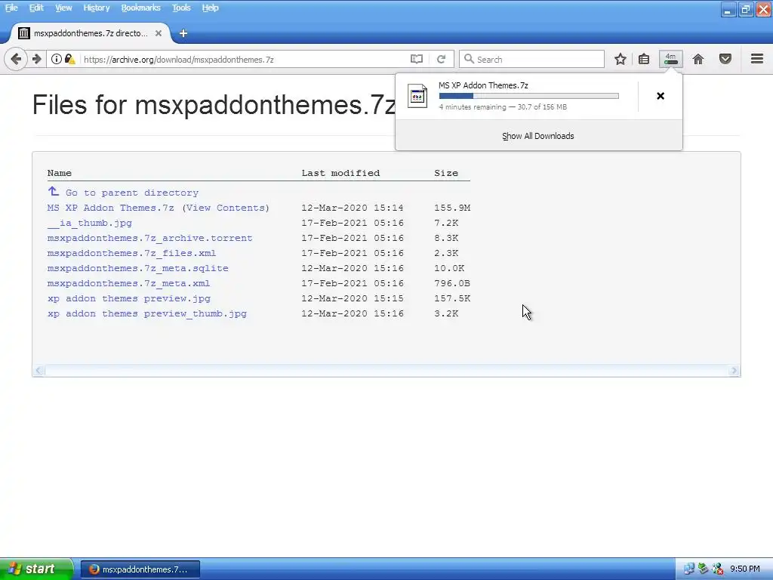Viewport: 773px width, 580px height.
Task: Open the View menu
Action: point(63,8)
